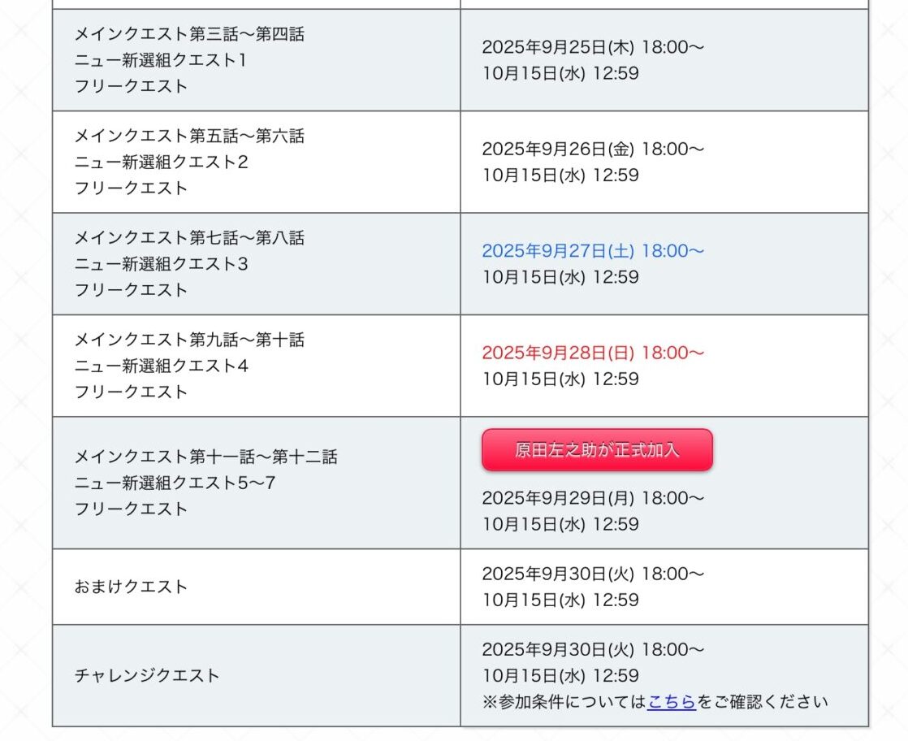The height and width of the screenshot is (741, 908).
Task: Select the メインクエスト第七話〜第八話 text
Action: pos(189,238)
